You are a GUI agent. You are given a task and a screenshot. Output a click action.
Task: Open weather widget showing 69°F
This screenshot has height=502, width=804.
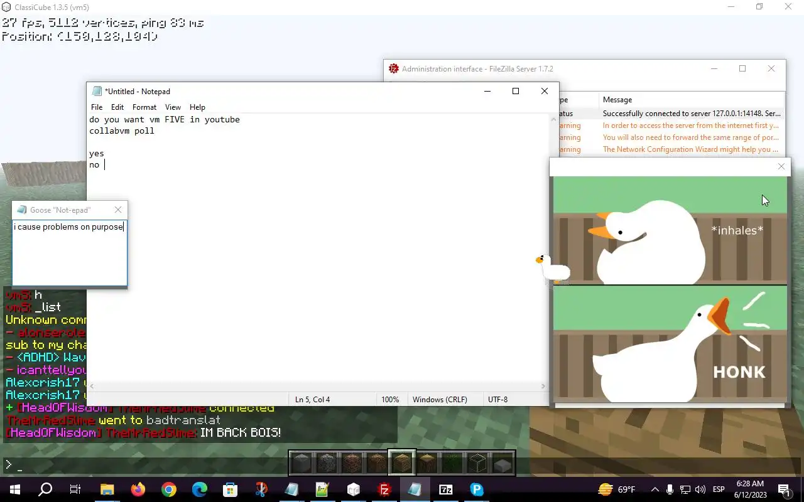pyautogui.click(x=616, y=489)
